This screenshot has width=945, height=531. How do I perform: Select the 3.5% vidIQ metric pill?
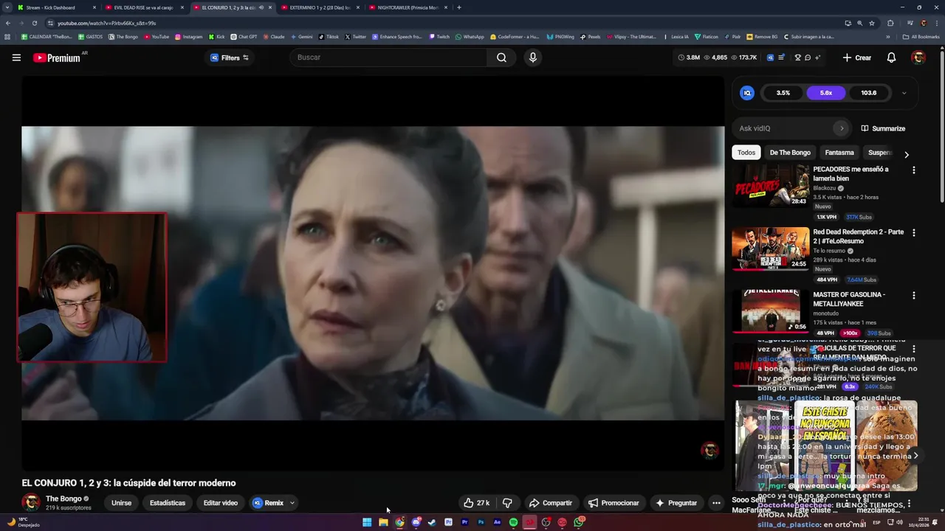pos(783,93)
